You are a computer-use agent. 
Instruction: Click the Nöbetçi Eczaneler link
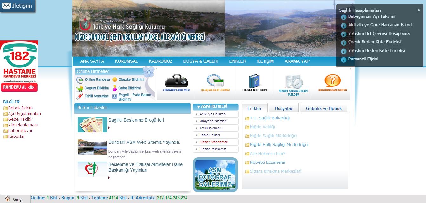tap(267, 162)
